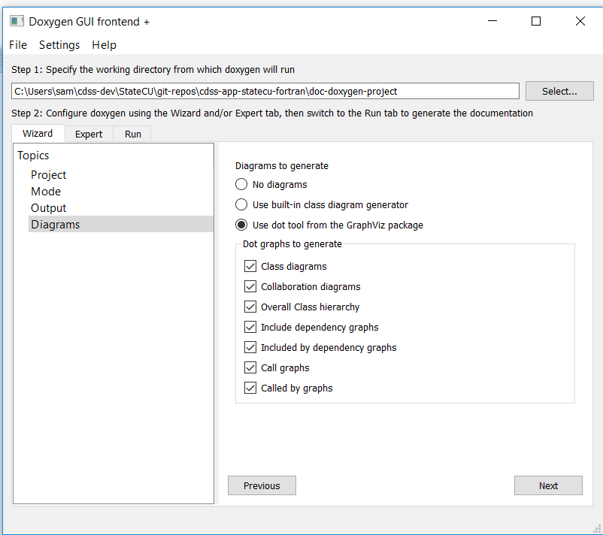Select the Project topic in the list

[48, 175]
